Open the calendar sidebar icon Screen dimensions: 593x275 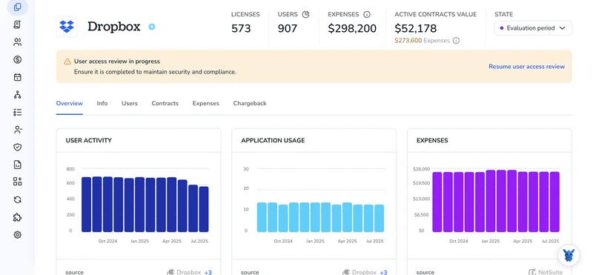[x=17, y=77]
